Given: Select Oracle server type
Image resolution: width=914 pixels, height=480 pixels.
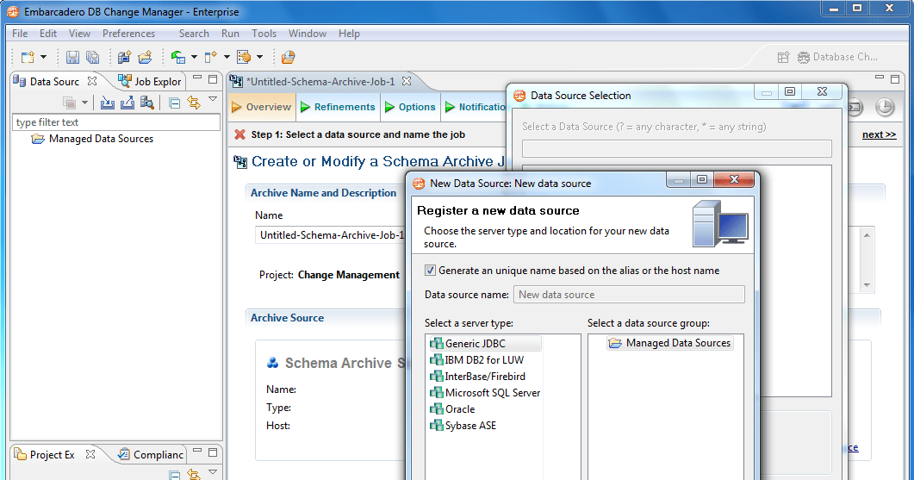Looking at the screenshot, I should click(x=452, y=408).
